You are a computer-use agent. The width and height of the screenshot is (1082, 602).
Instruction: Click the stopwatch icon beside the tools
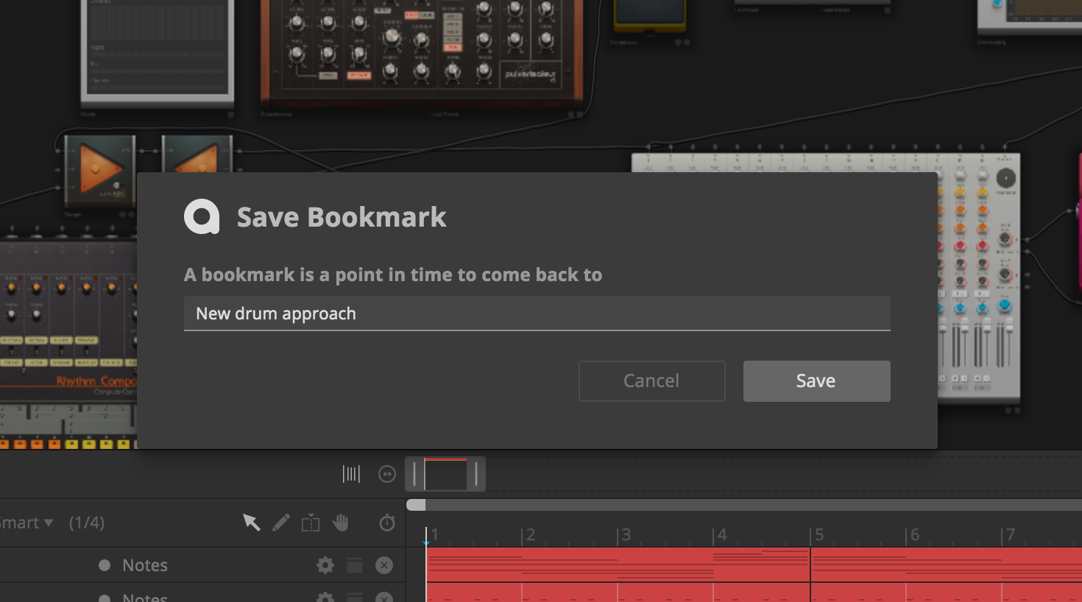click(387, 523)
